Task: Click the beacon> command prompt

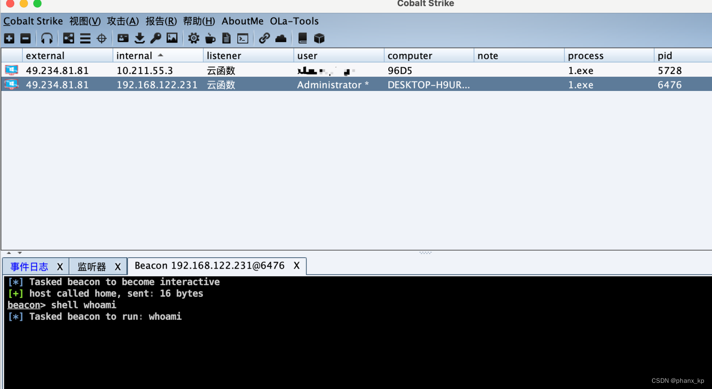Action: tap(27, 305)
